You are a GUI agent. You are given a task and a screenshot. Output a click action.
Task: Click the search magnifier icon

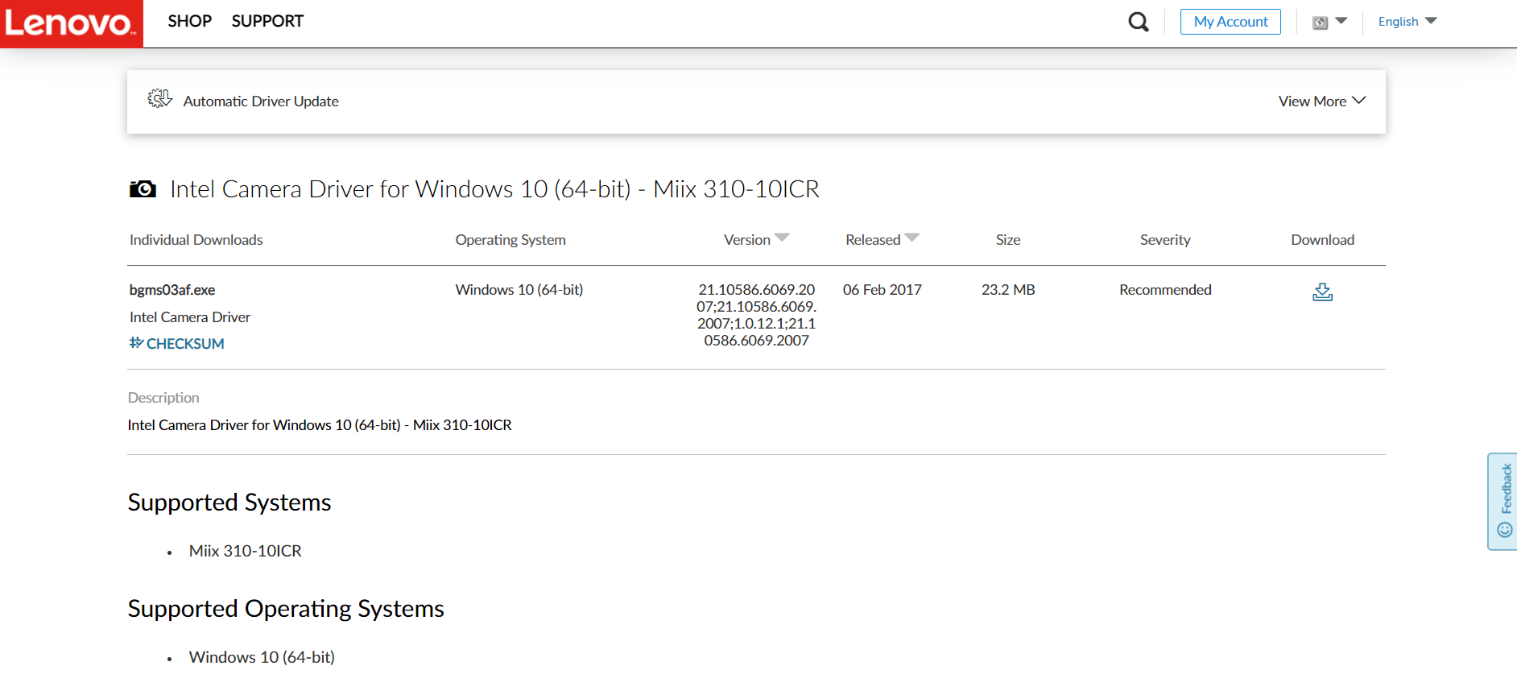click(1138, 22)
